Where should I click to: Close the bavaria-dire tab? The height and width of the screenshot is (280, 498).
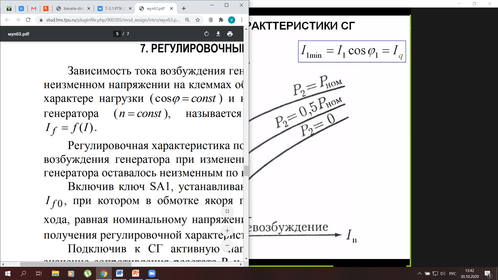click(89, 9)
